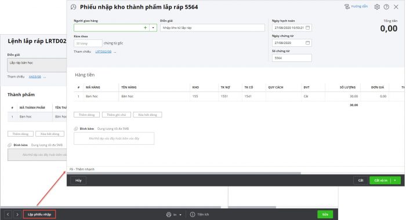Expand the Người giao hàng dropdown arrow
This screenshot has height=220, width=406.
[x=153, y=28]
